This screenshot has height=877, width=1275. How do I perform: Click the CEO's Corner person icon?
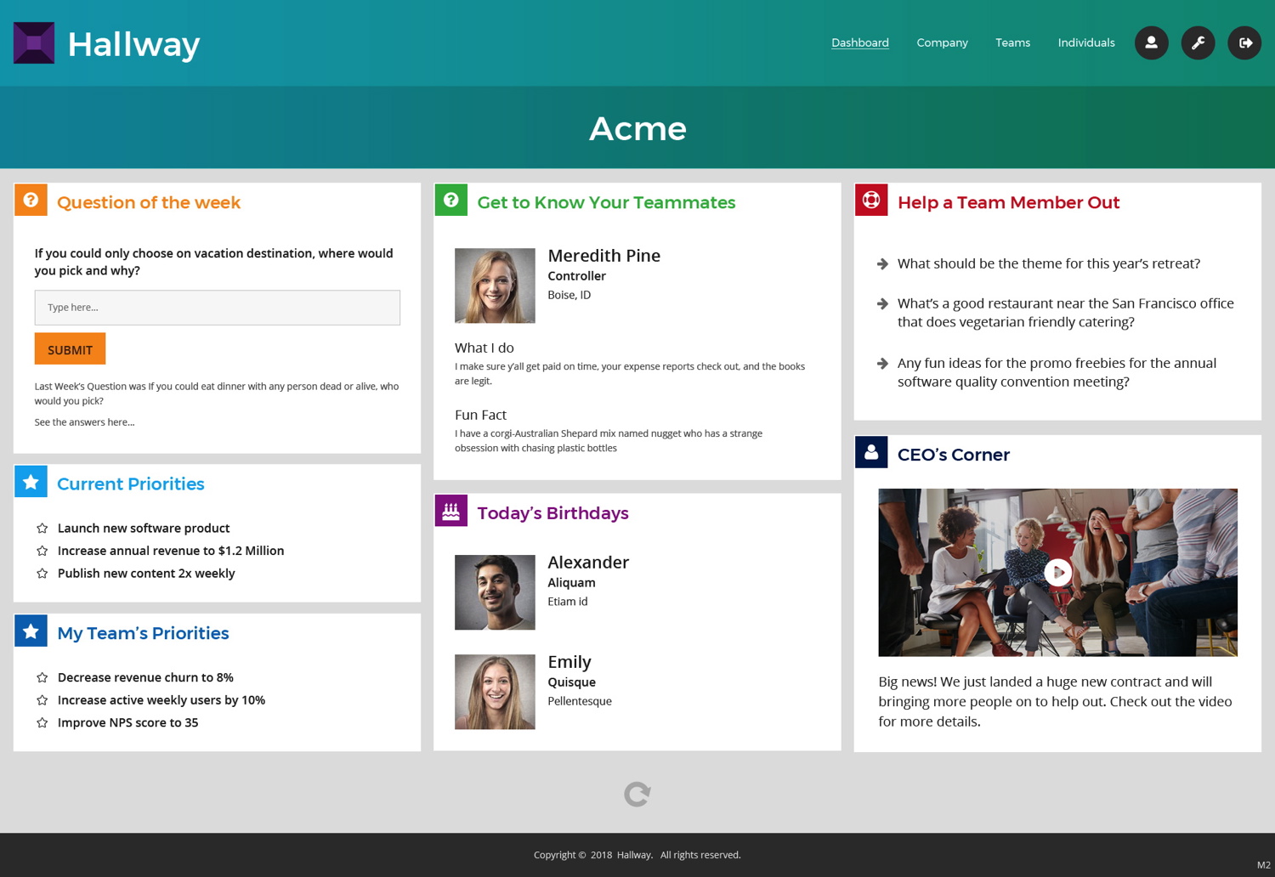[871, 453]
